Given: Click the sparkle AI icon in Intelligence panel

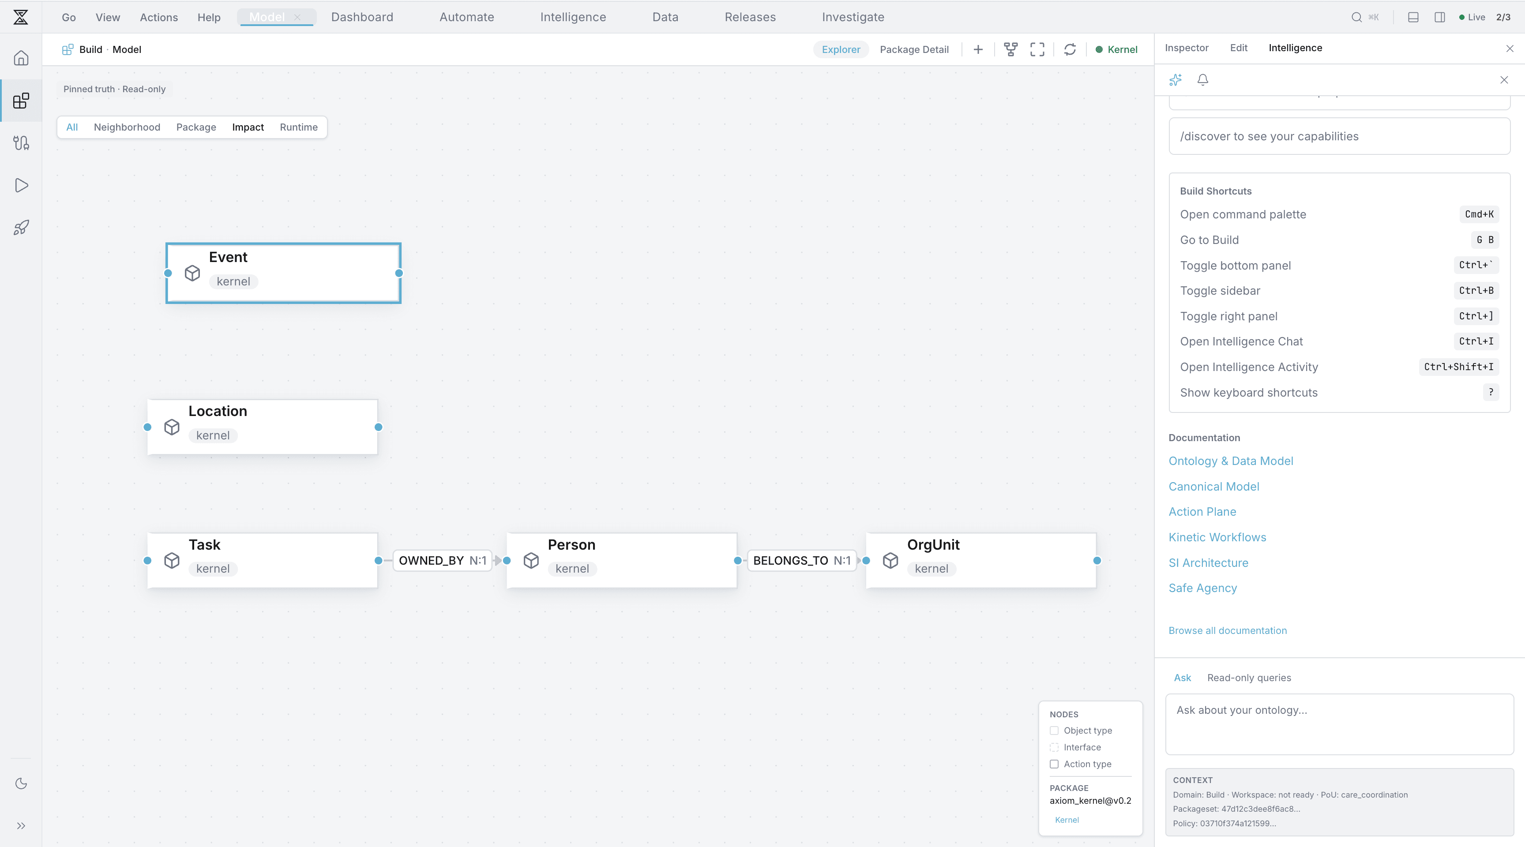Looking at the screenshot, I should (1175, 79).
